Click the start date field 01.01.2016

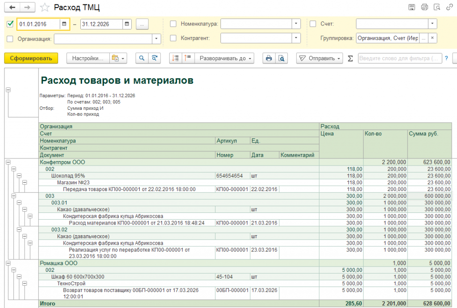click(39, 24)
